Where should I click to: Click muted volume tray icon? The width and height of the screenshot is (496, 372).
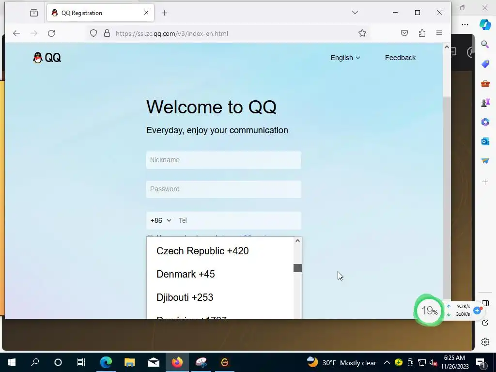(x=433, y=362)
